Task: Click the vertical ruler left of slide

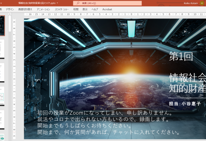Action: click(14, 79)
